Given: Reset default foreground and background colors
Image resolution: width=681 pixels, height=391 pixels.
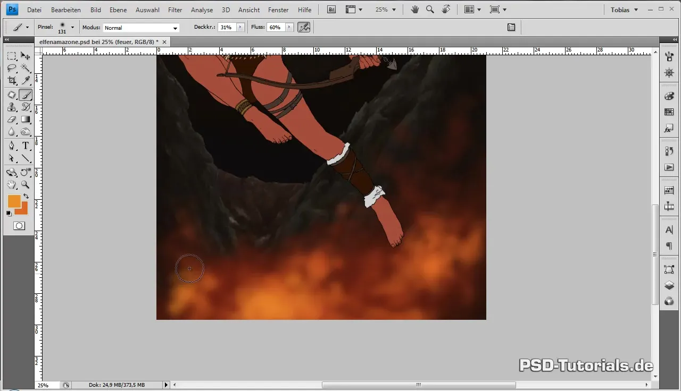Looking at the screenshot, I should click(9, 214).
